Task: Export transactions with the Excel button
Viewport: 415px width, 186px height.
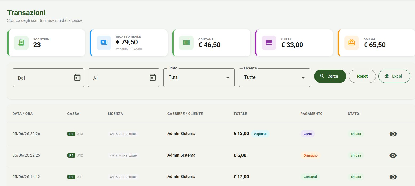Action: [x=394, y=76]
